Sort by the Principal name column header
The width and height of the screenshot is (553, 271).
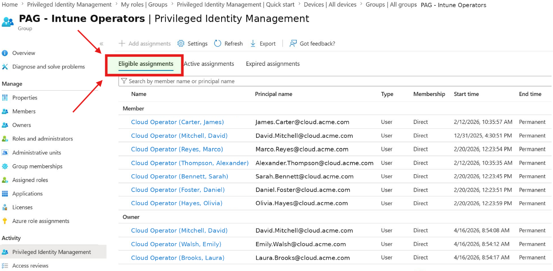(274, 94)
